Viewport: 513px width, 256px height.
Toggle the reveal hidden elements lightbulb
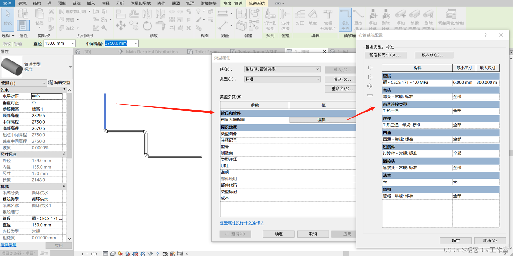pyautogui.click(x=157, y=253)
